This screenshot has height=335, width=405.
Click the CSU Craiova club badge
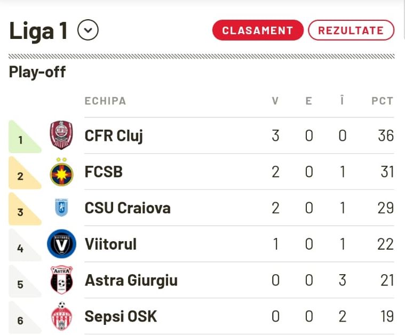pos(61,208)
